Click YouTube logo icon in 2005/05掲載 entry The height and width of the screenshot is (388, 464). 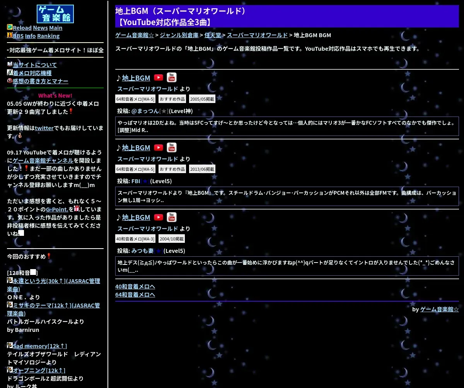tap(172, 77)
